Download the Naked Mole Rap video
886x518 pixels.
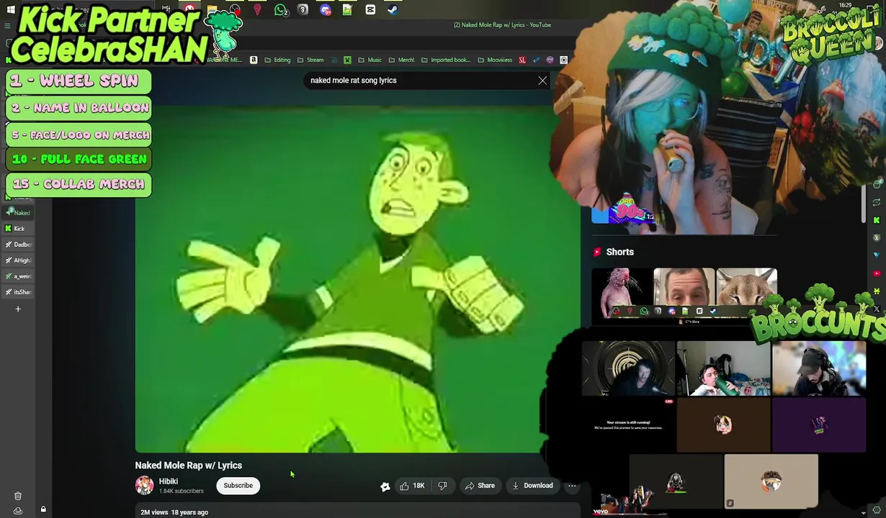click(x=533, y=486)
